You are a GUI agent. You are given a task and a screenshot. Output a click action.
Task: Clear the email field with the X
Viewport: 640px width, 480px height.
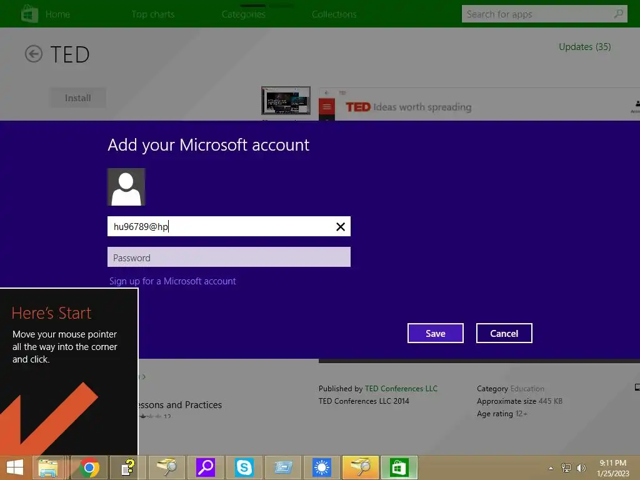click(341, 227)
